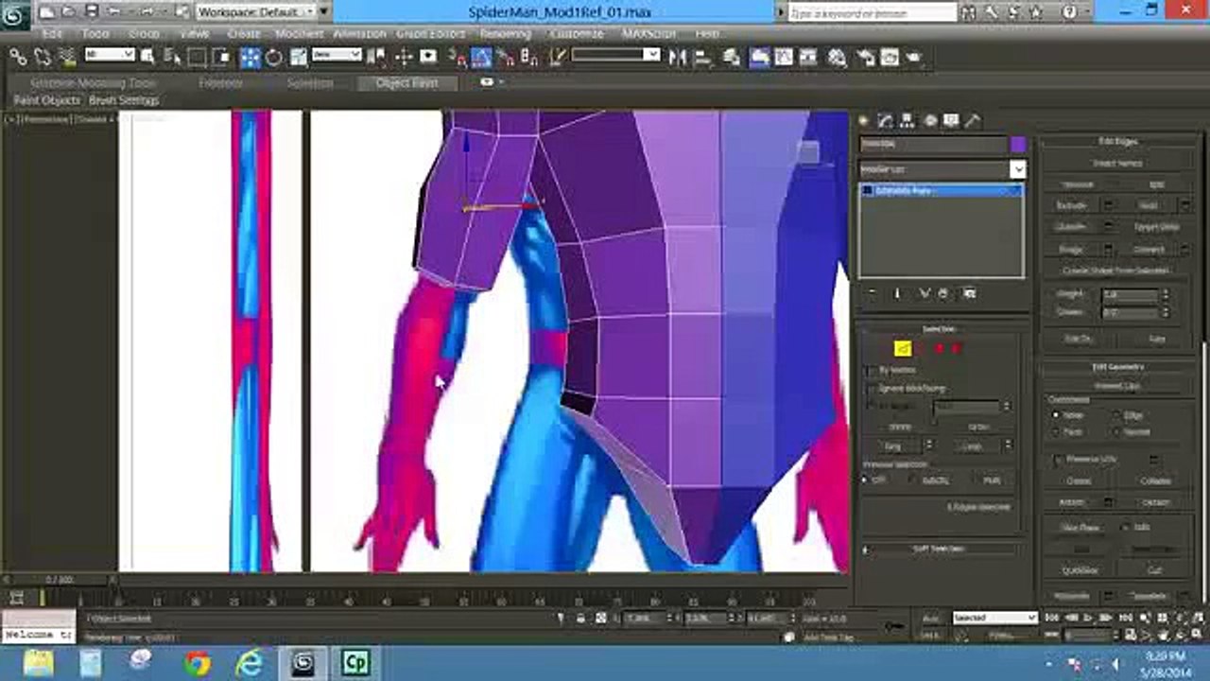1210x681 pixels.
Task: Open the Customize menu
Action: tap(577, 33)
